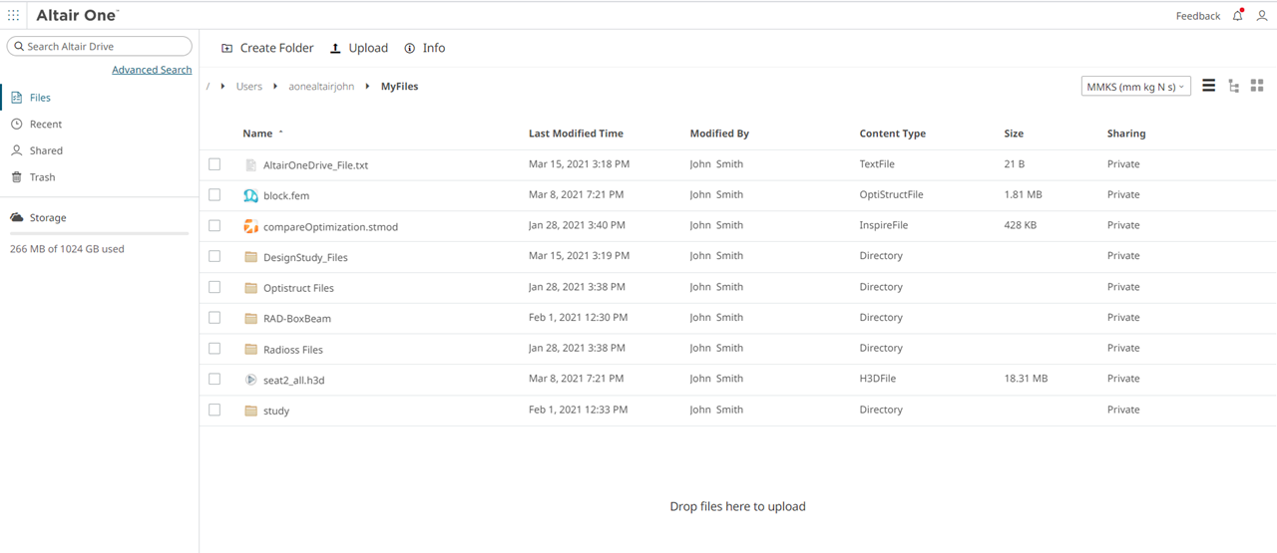The width and height of the screenshot is (1277, 553).
Task: Select the DesignStudy_Files checkbox
Action: click(214, 256)
